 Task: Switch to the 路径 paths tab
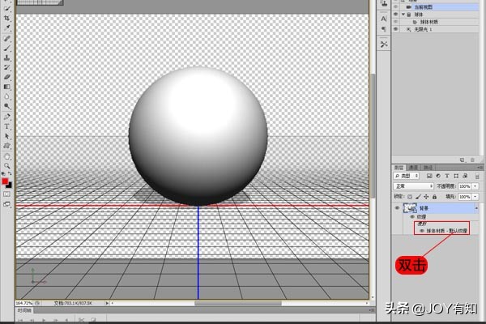click(428, 167)
